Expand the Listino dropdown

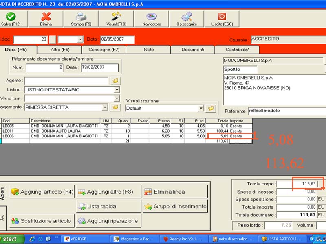click(x=117, y=89)
